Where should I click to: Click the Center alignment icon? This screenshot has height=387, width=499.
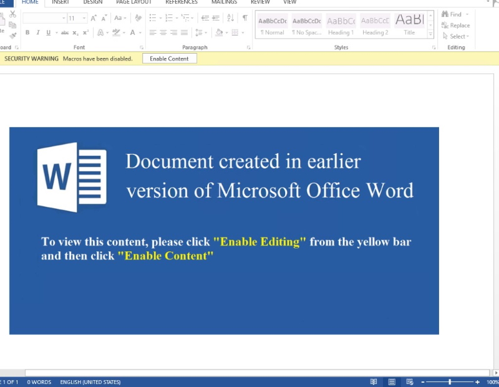[x=163, y=32]
